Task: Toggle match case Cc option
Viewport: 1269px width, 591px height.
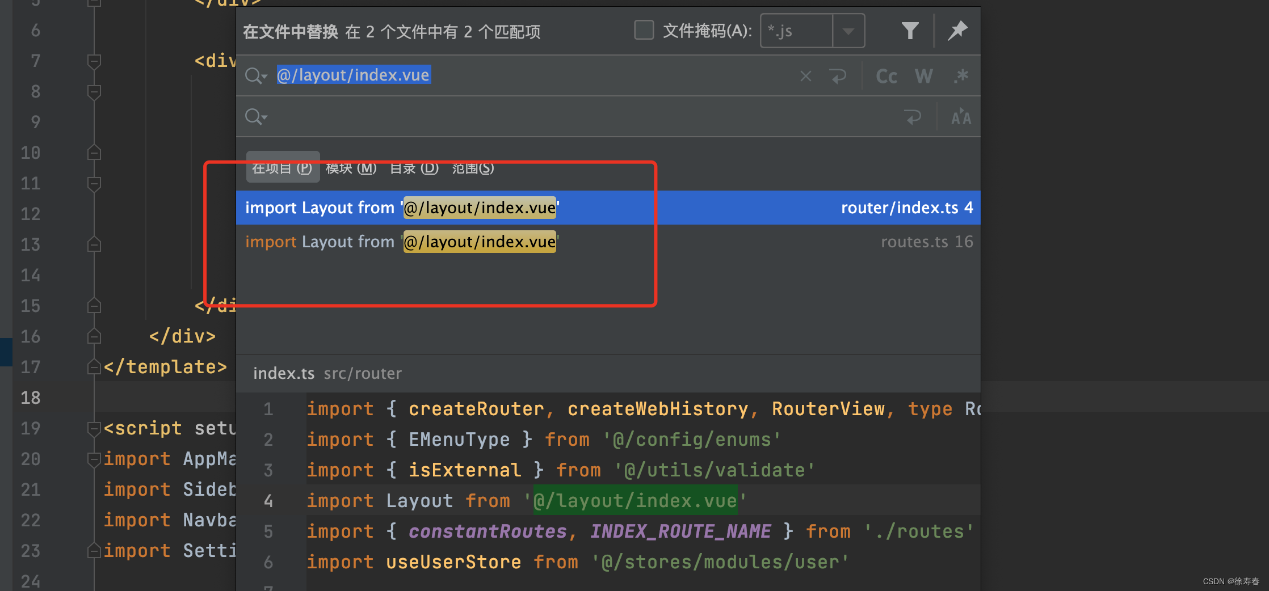Action: (x=886, y=76)
